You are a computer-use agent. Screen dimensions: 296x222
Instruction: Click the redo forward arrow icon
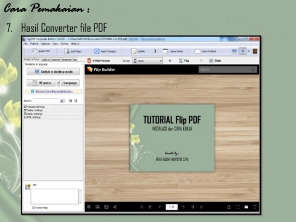coord(202,207)
